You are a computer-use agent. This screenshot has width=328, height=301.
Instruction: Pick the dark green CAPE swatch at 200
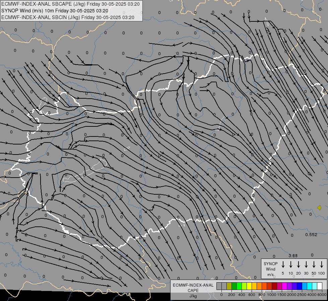[x=234, y=286]
